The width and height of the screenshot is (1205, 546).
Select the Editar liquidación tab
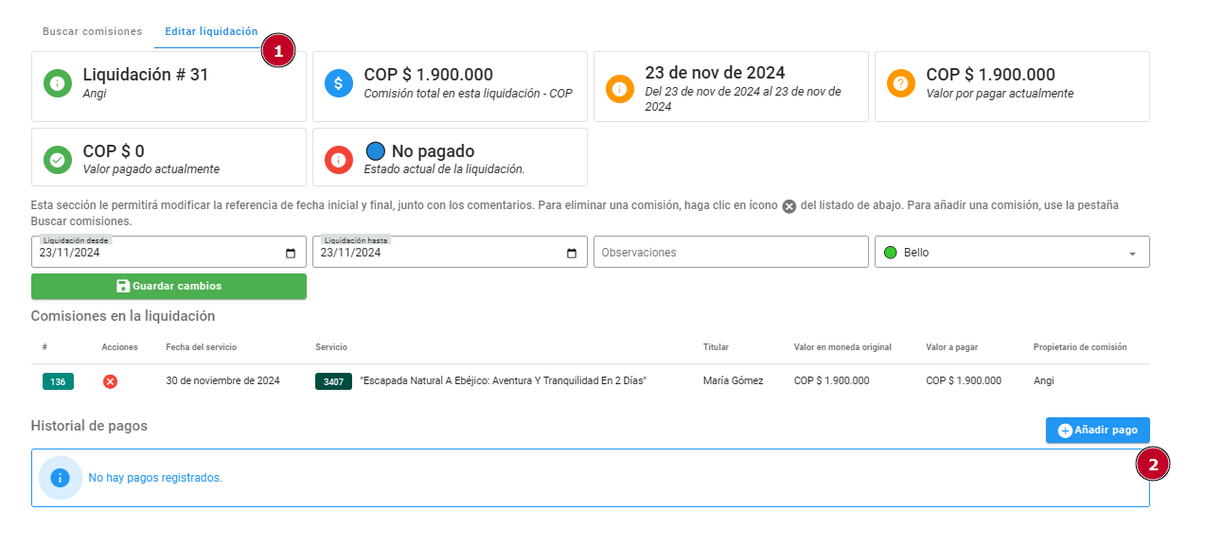point(211,31)
